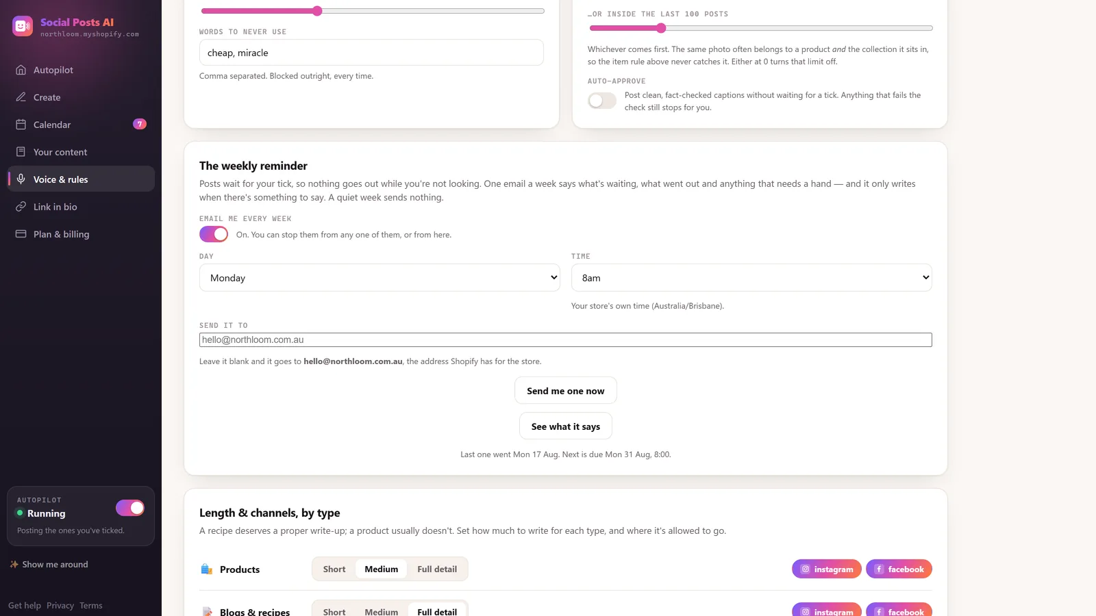Open Calendar via its calendar icon
This screenshot has width=1096, height=616.
pos(21,125)
